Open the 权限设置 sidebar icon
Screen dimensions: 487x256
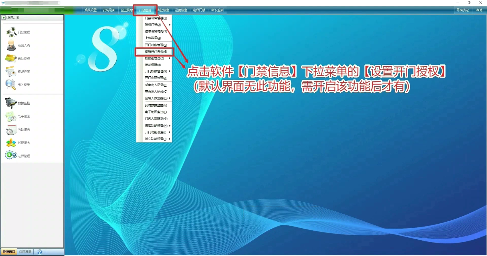coord(11,71)
